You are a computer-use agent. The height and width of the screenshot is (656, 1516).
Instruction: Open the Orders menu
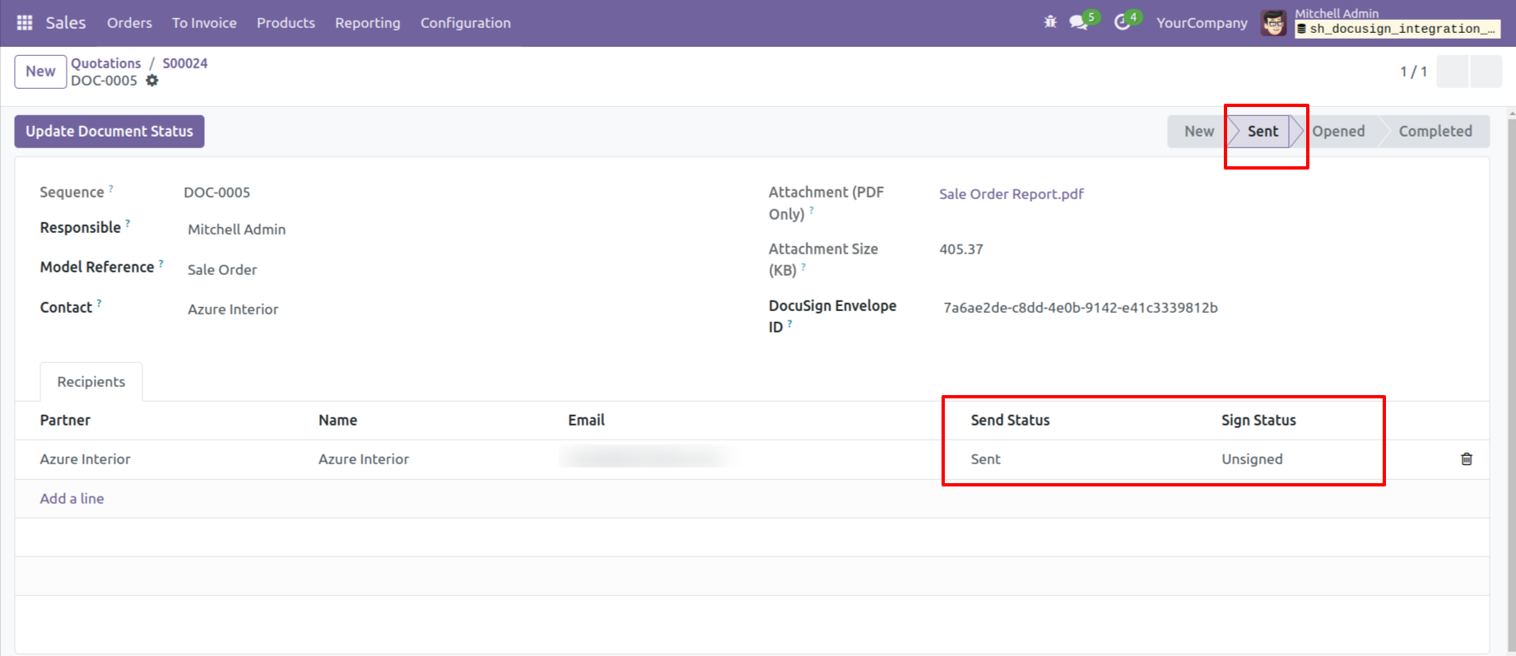129,23
